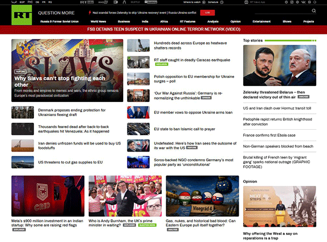Click into the search input field

282,11
